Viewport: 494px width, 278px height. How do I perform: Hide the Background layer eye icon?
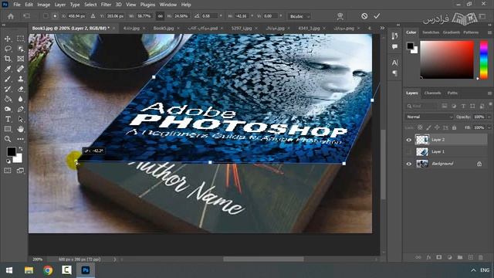click(409, 164)
